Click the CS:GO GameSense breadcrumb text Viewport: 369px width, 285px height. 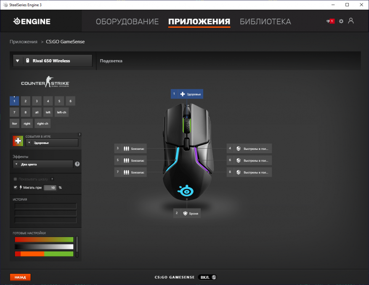tap(65, 42)
